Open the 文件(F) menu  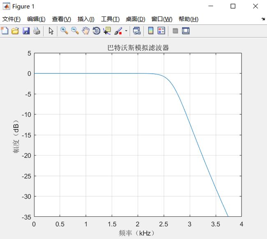(x=12, y=19)
